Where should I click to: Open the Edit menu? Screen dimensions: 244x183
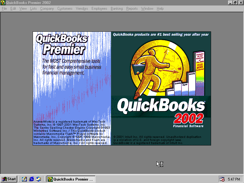13,9
